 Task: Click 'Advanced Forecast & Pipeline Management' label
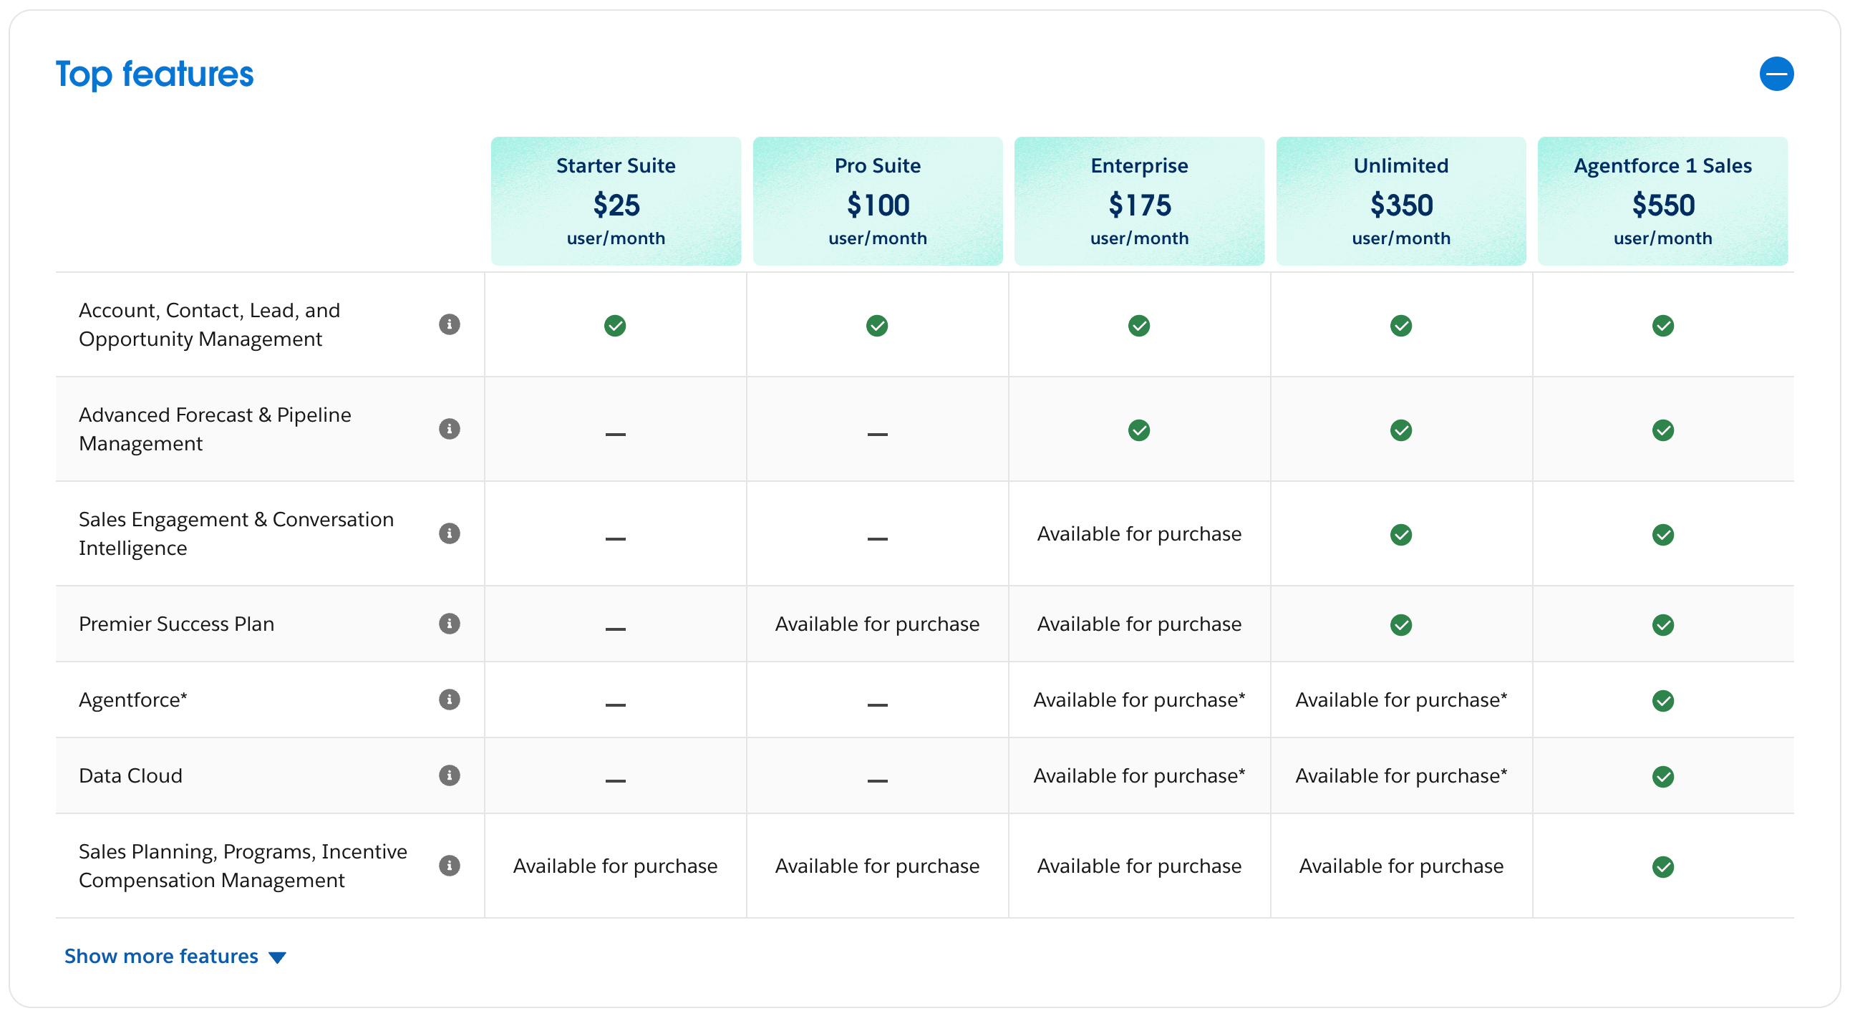click(215, 429)
